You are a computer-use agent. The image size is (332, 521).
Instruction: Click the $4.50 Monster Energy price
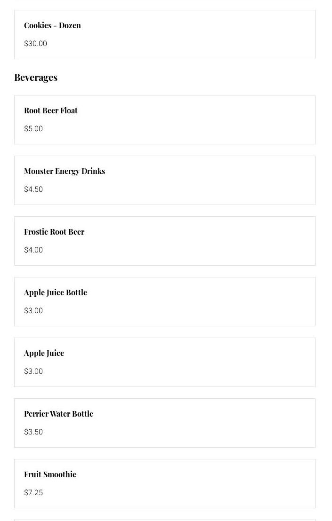pyautogui.click(x=33, y=189)
